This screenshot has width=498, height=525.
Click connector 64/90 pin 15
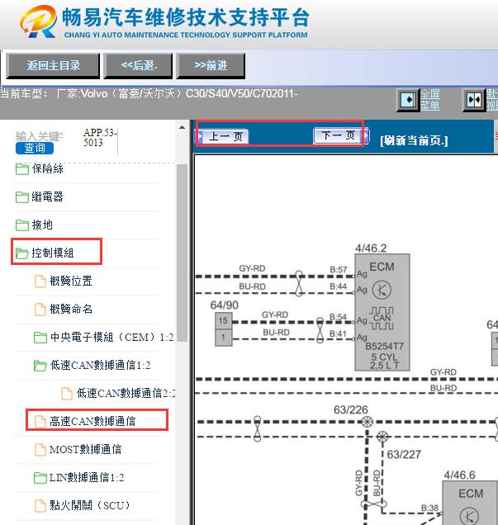[223, 321]
